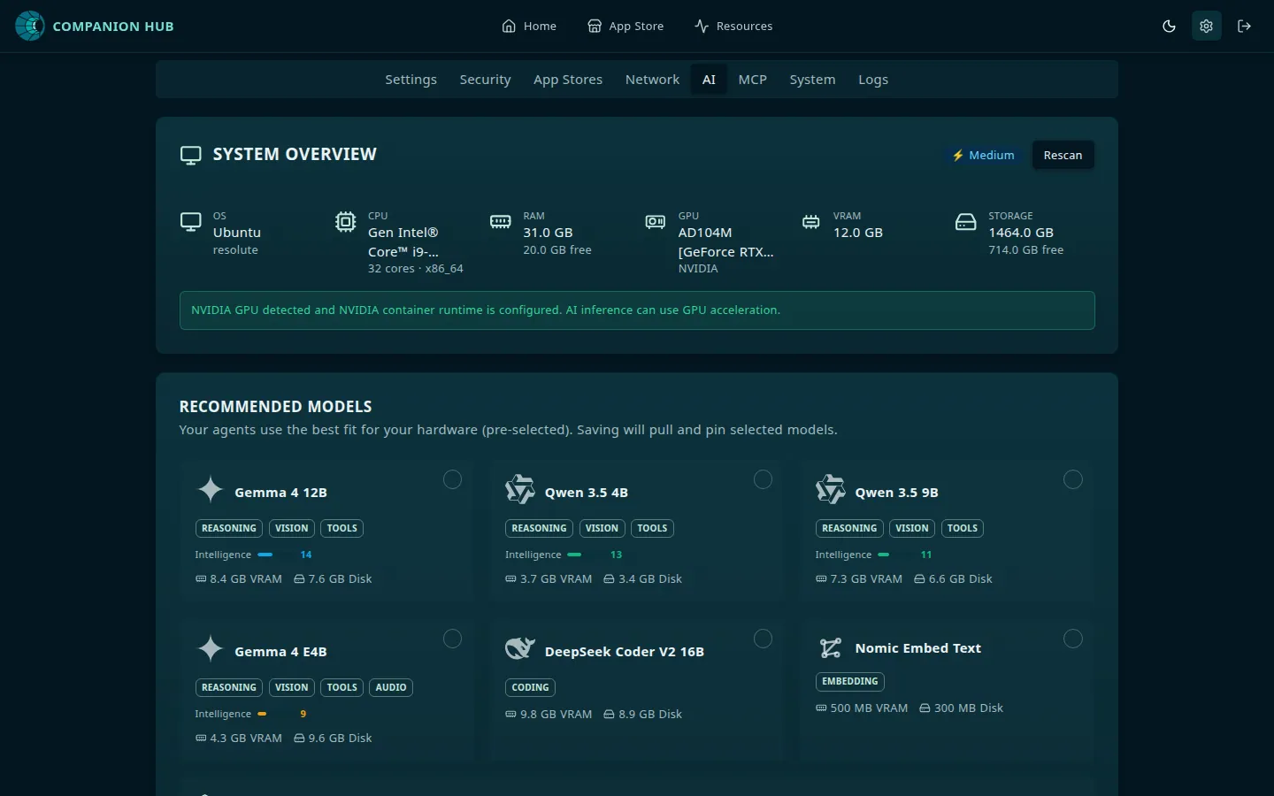Select the Gemma 4 12B model radio
Viewport: 1274px width, 796px height.
[452, 479]
